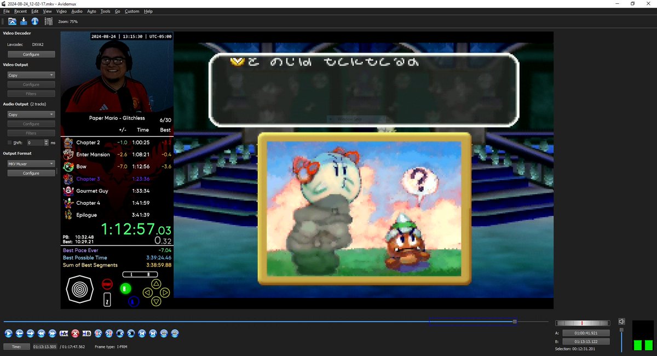
Task: Click the total duration 01:17:47.562 text
Action: [x=72, y=347]
